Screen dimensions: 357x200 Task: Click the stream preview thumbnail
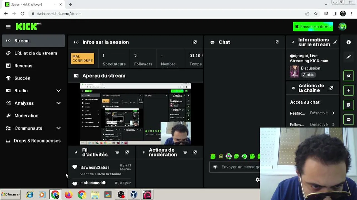pyautogui.click(x=135, y=114)
